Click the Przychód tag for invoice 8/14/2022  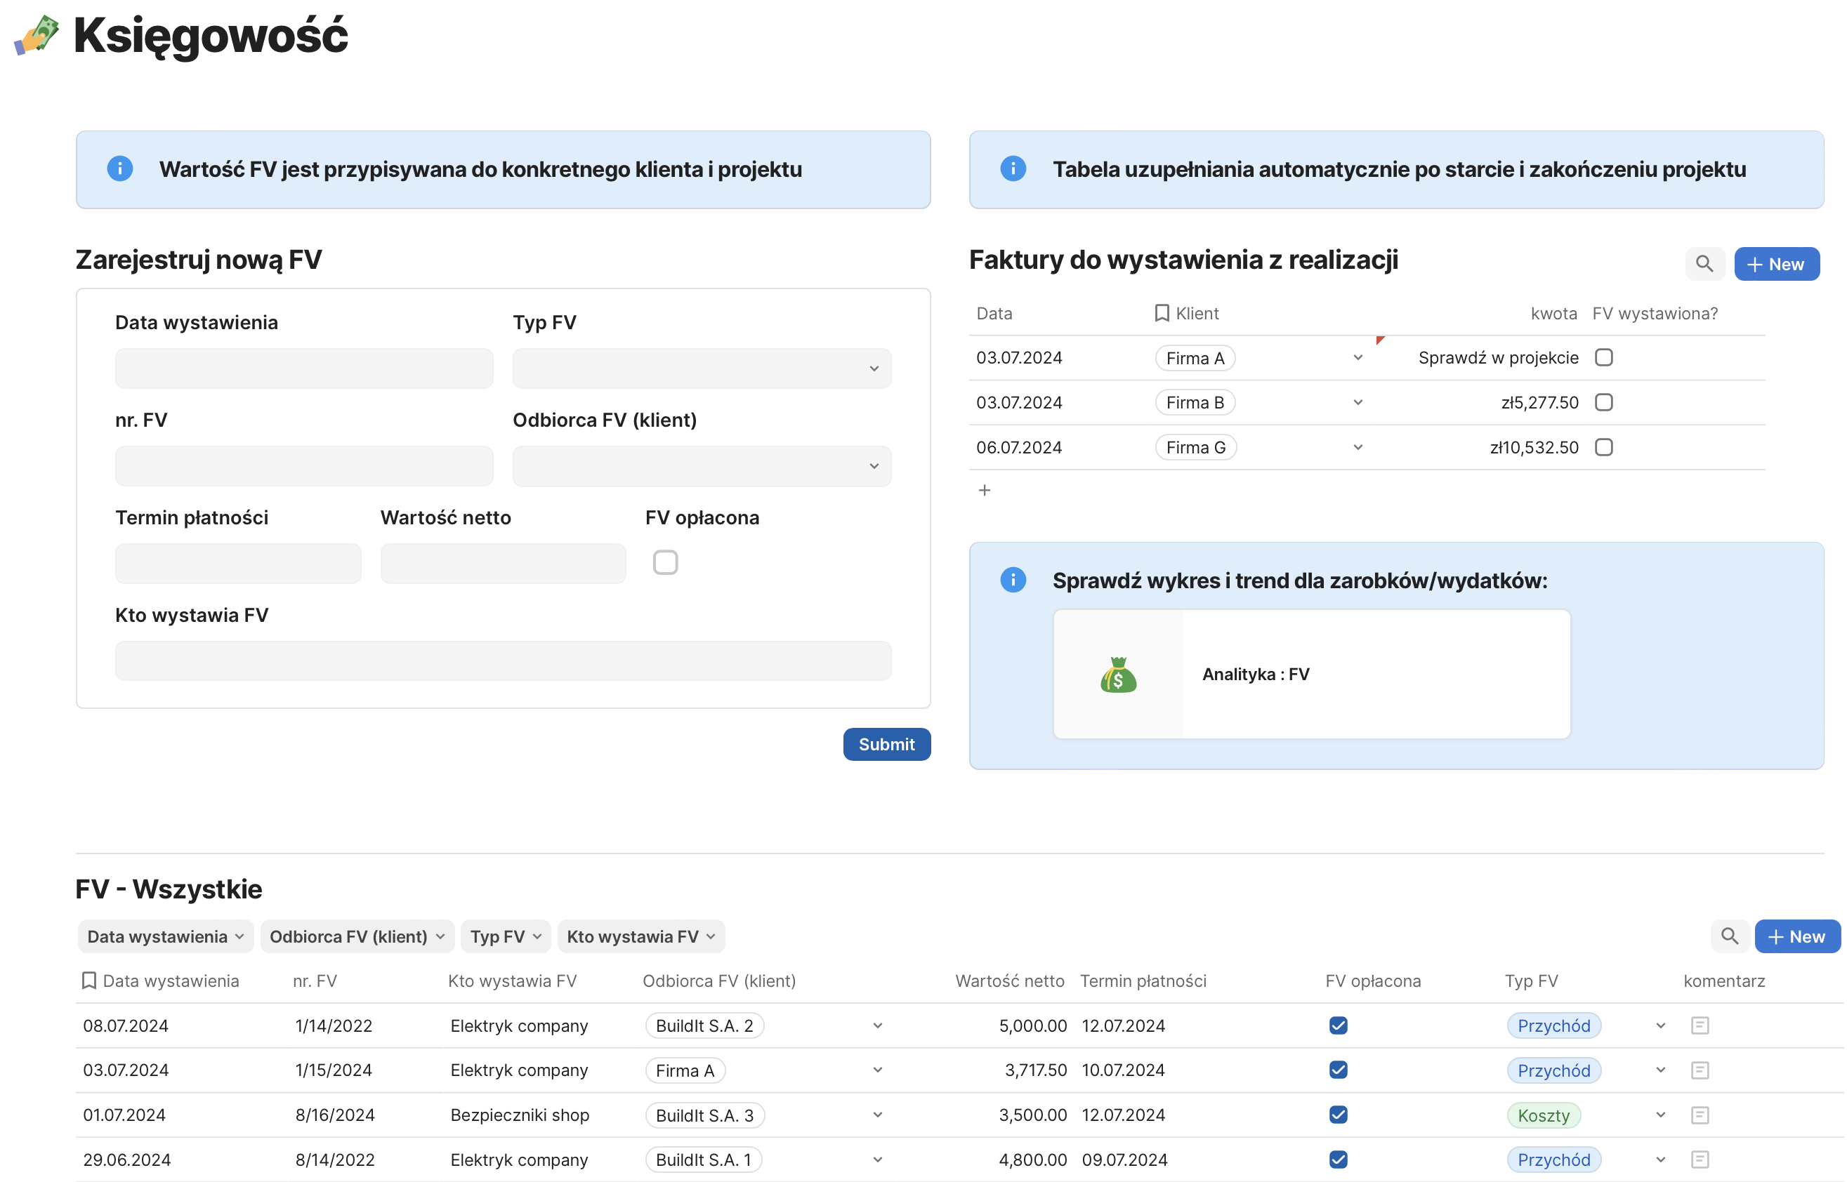[1553, 1160]
